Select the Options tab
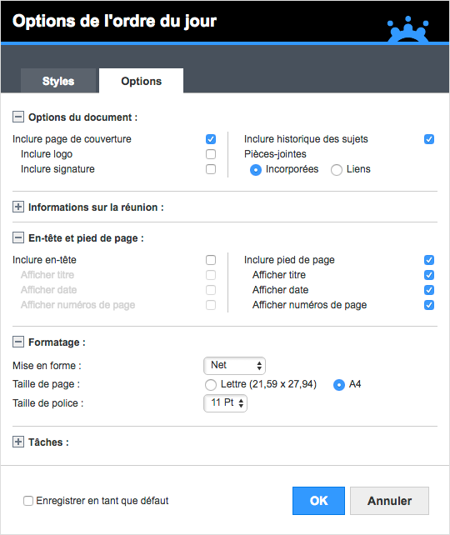Viewport: 450px width, 535px height. (x=141, y=81)
